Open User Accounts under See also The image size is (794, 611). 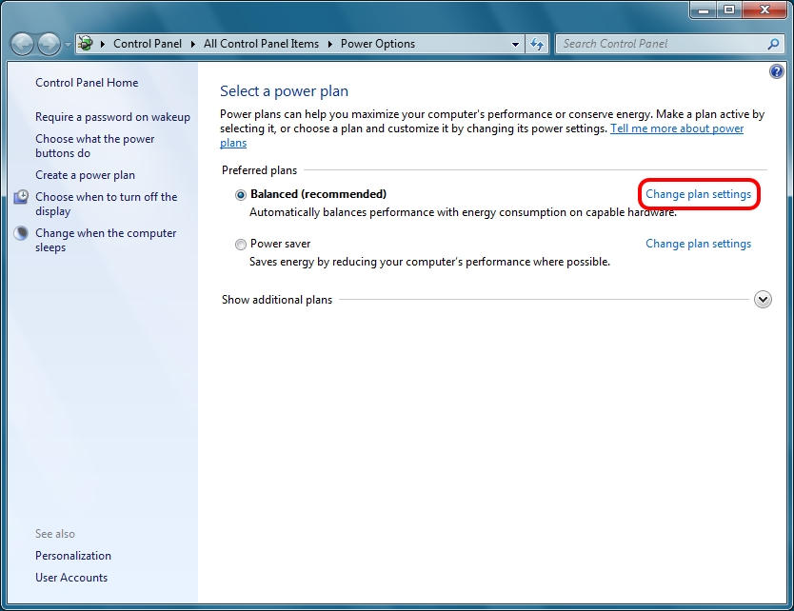(x=71, y=578)
